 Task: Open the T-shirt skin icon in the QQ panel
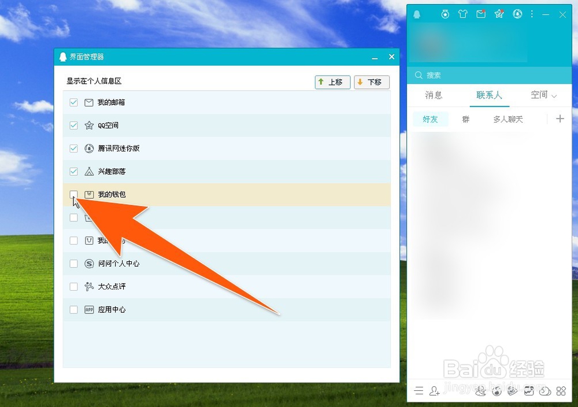pos(463,14)
